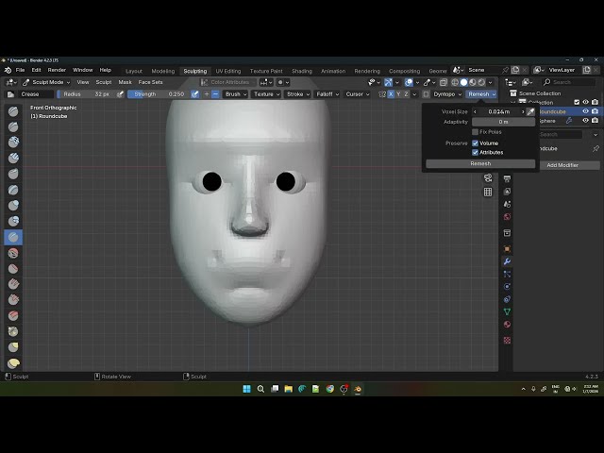604x453 pixels.
Task: Adjust the brush Radius slider
Action: click(x=86, y=94)
